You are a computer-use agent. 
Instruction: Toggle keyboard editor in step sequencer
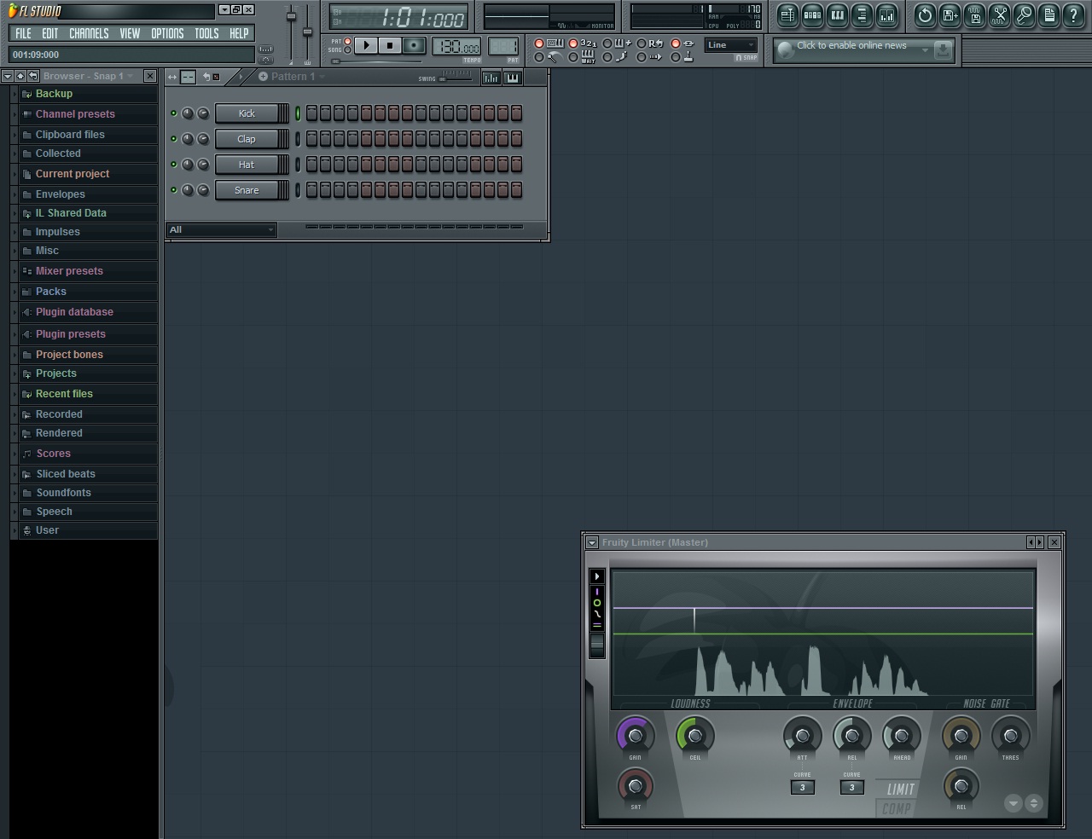[x=512, y=78]
